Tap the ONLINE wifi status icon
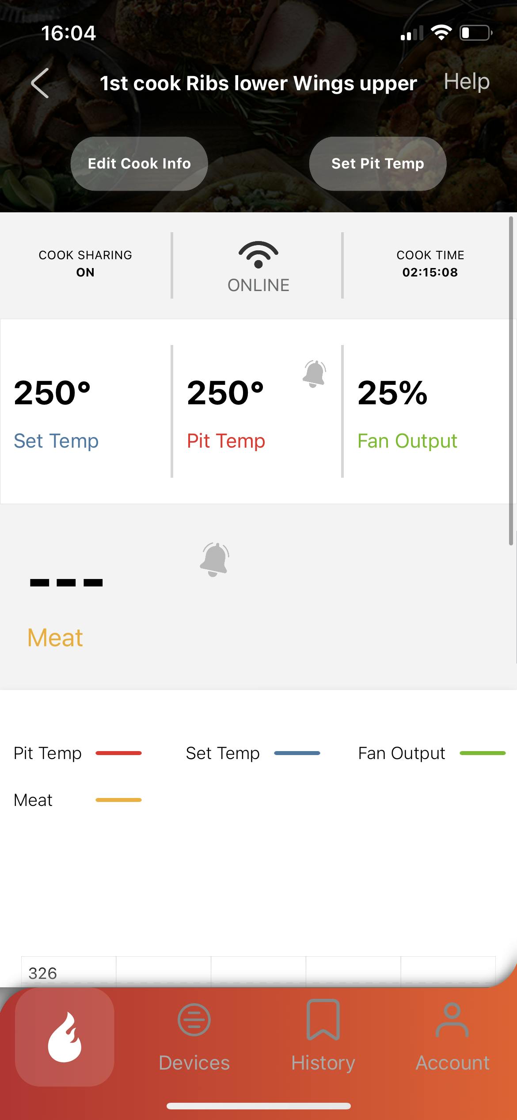The width and height of the screenshot is (517, 1120). tap(258, 255)
